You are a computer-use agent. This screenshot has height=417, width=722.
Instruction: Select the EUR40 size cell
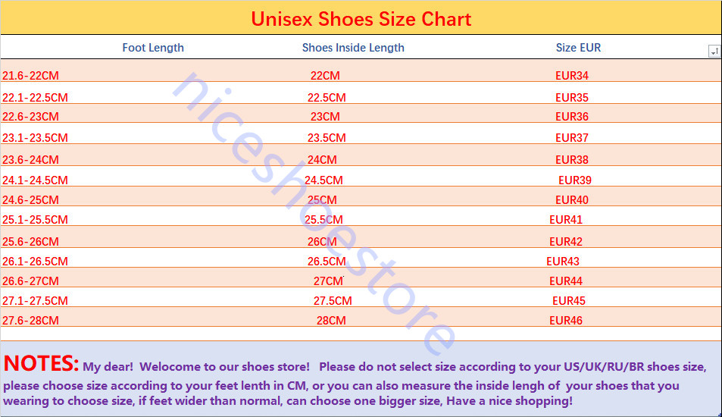click(x=572, y=200)
